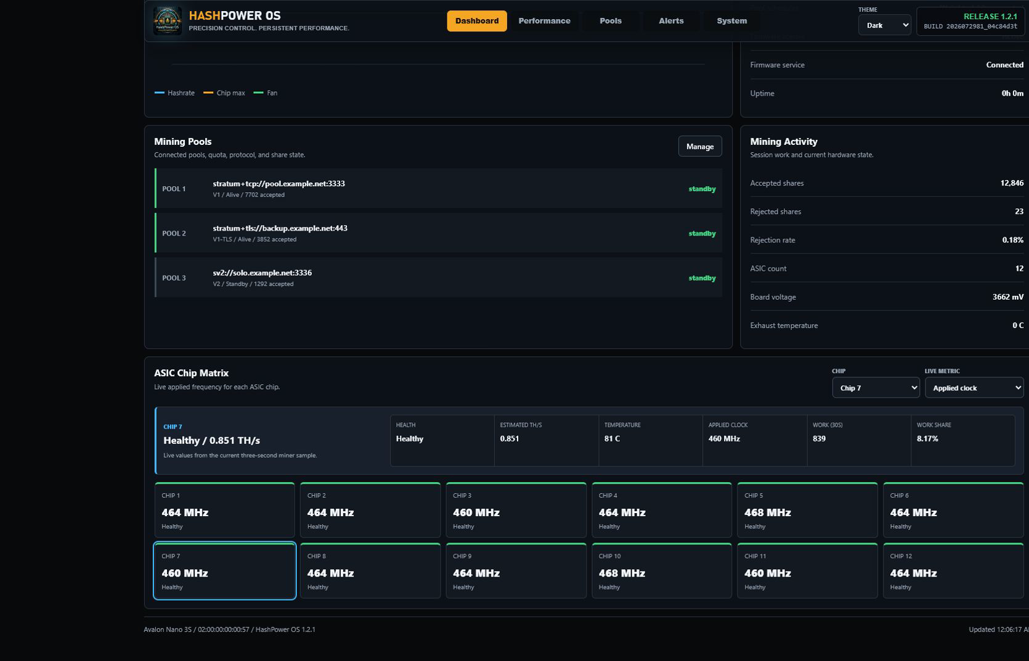The image size is (1029, 661).
Task: Expand the Chip selector showing Chip 7
Action: pos(876,388)
